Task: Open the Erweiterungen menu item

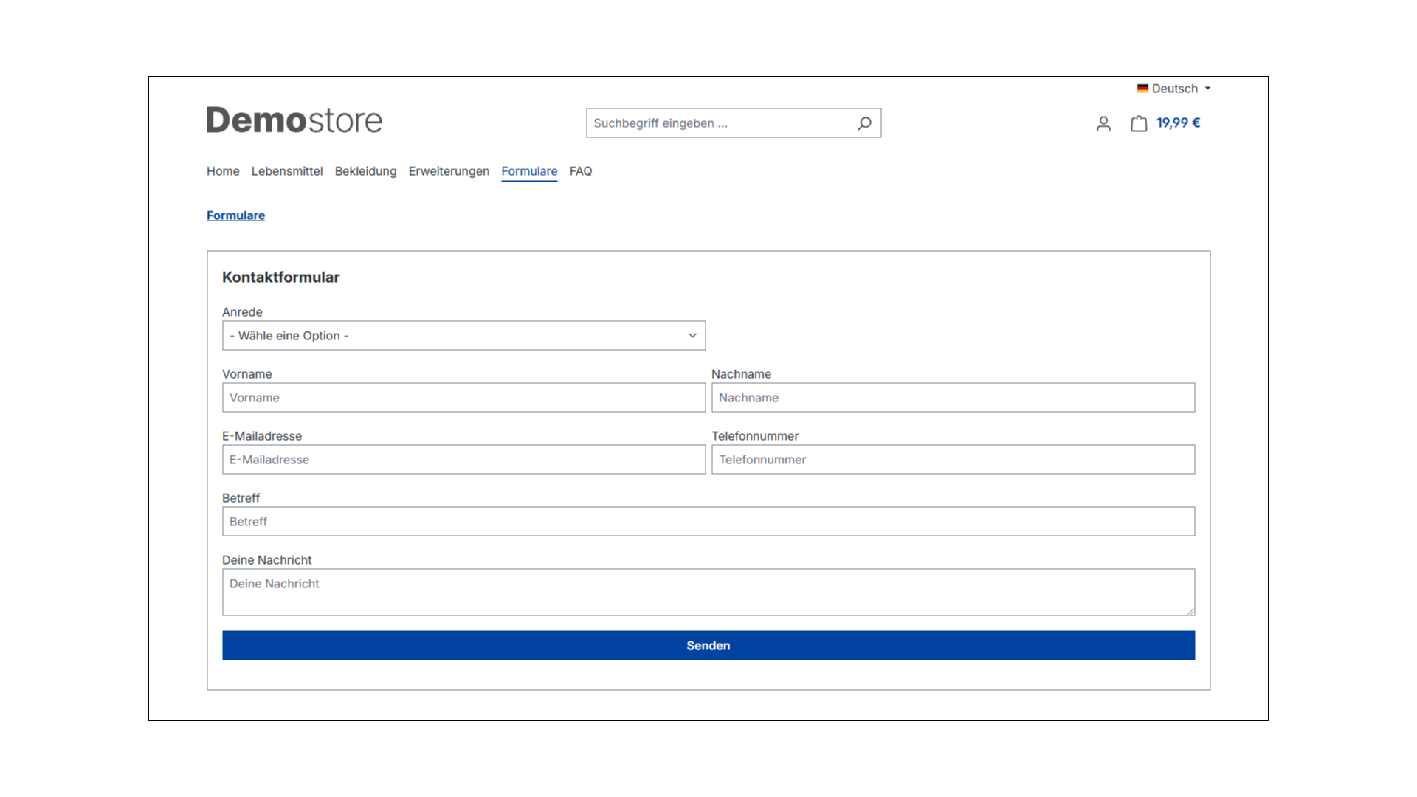Action: 449,171
